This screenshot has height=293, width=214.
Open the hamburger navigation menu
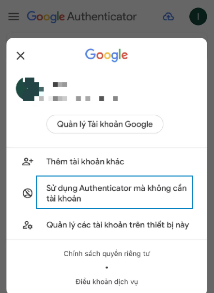click(x=14, y=16)
